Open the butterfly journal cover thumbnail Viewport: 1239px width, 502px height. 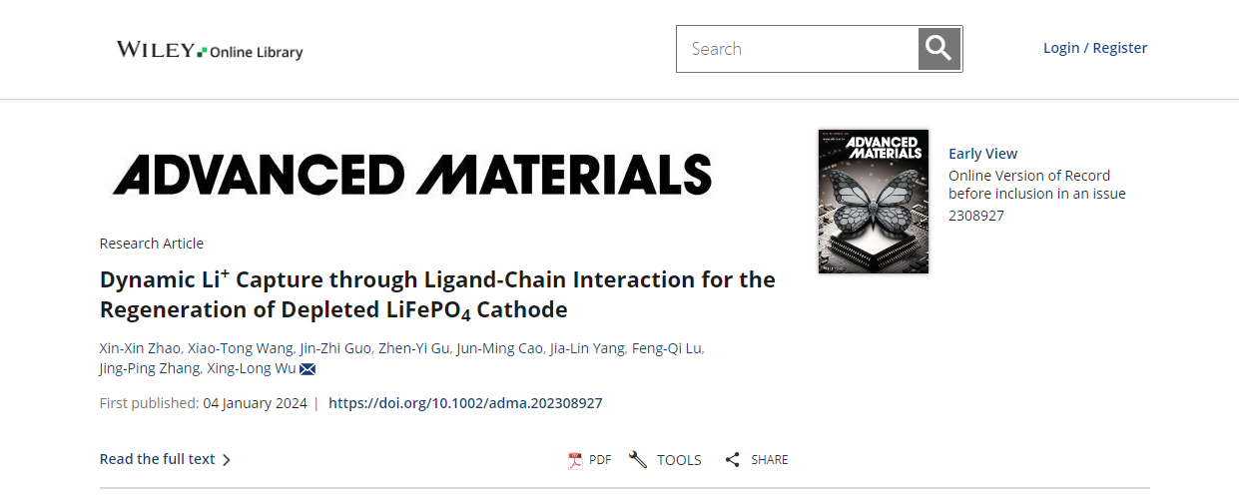(x=874, y=202)
